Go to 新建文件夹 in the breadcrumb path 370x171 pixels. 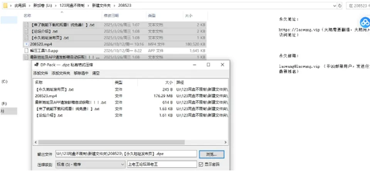click(x=101, y=6)
